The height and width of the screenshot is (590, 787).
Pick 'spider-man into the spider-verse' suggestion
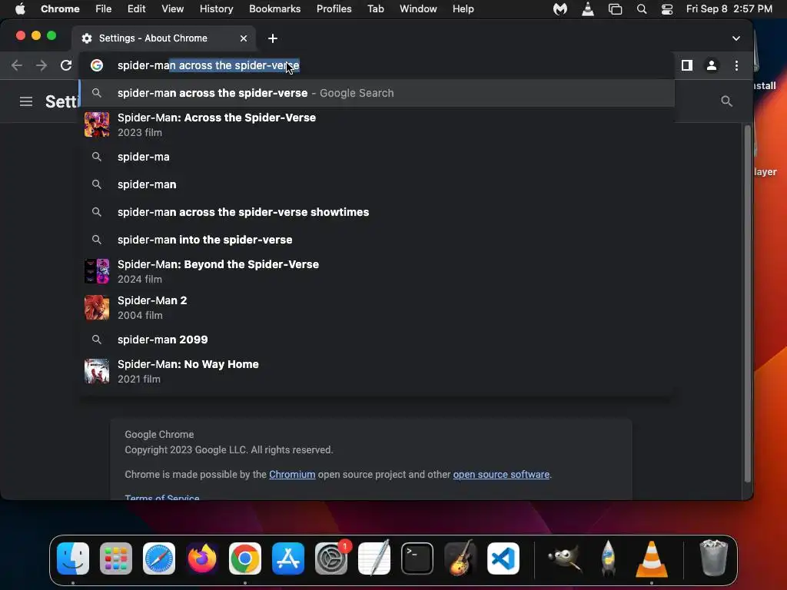pos(377,240)
